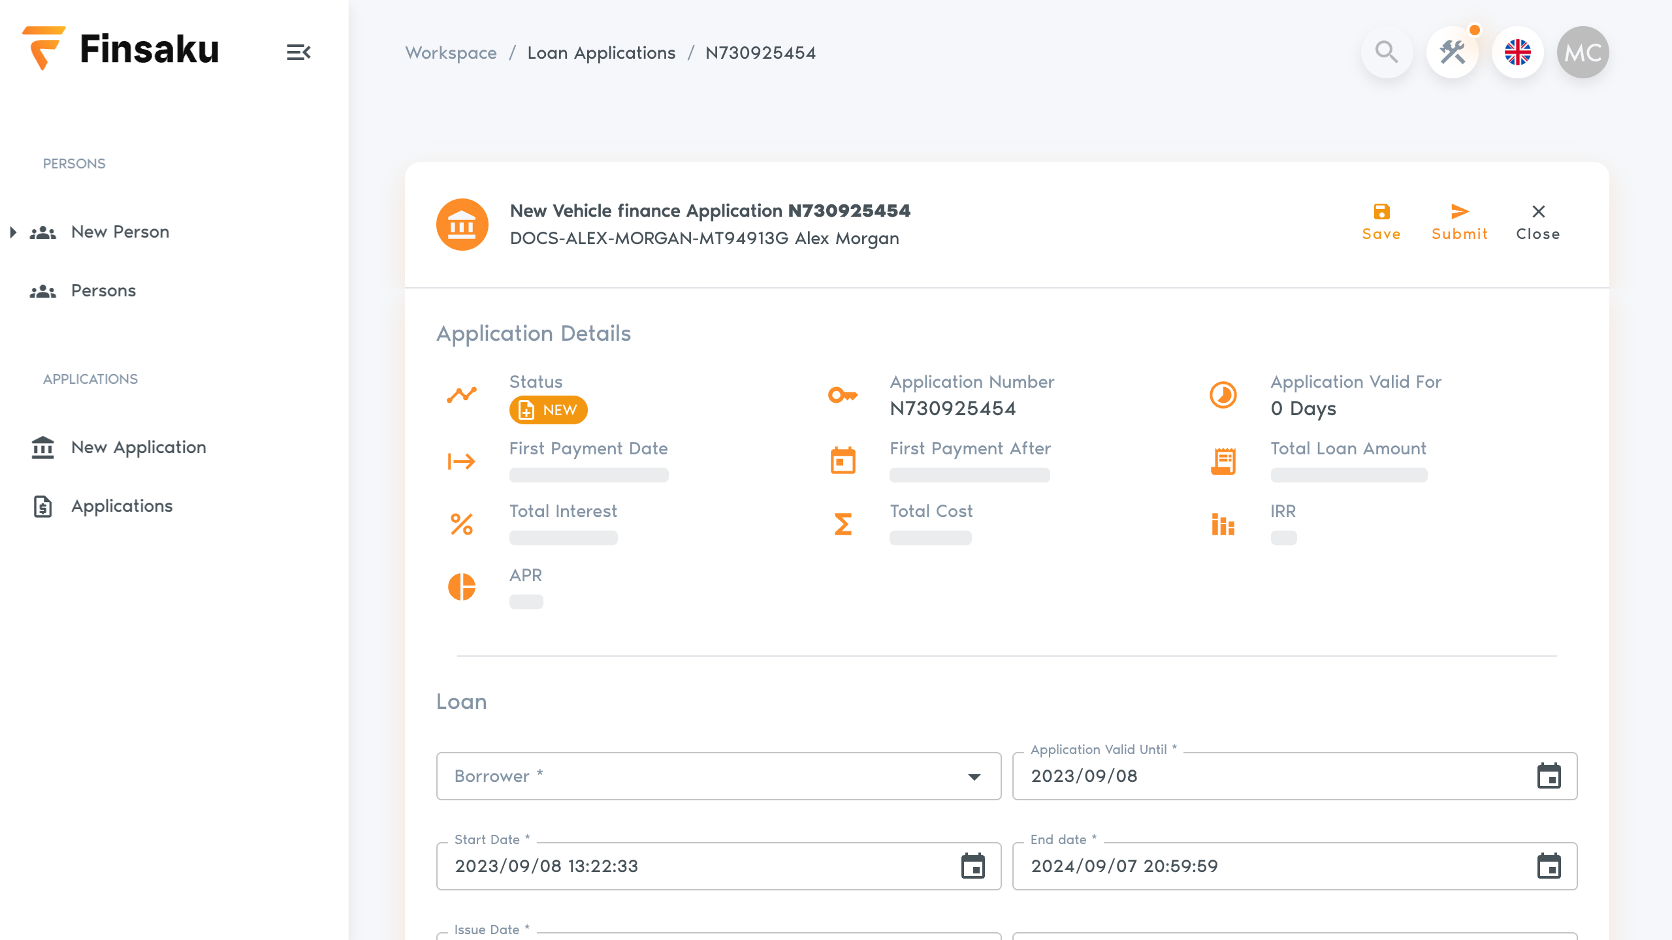Click the Total Interest label
The height and width of the screenshot is (940, 1672).
[x=563, y=511]
